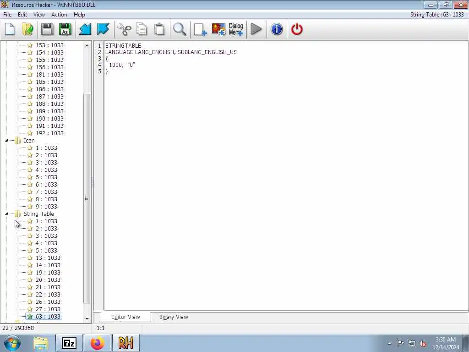Viewport: 469px width, 352px height.
Task: Select Icon resource 5 : 1033
Action: [46, 177]
